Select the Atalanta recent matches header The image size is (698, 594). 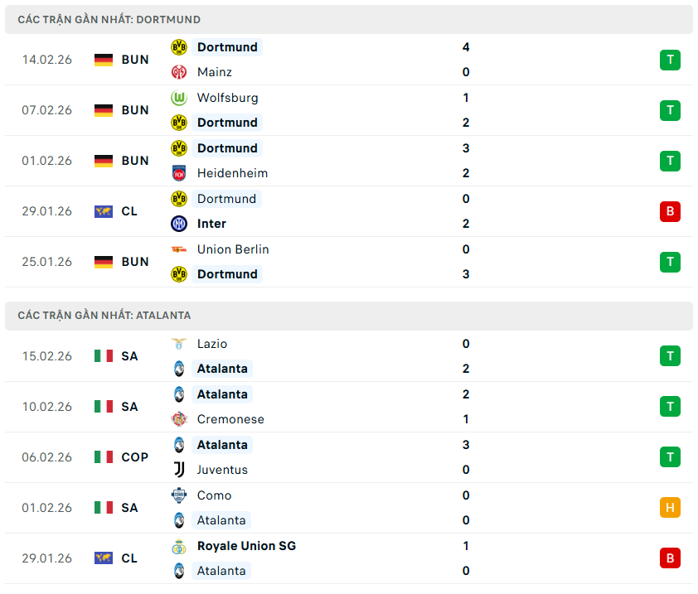tap(104, 316)
